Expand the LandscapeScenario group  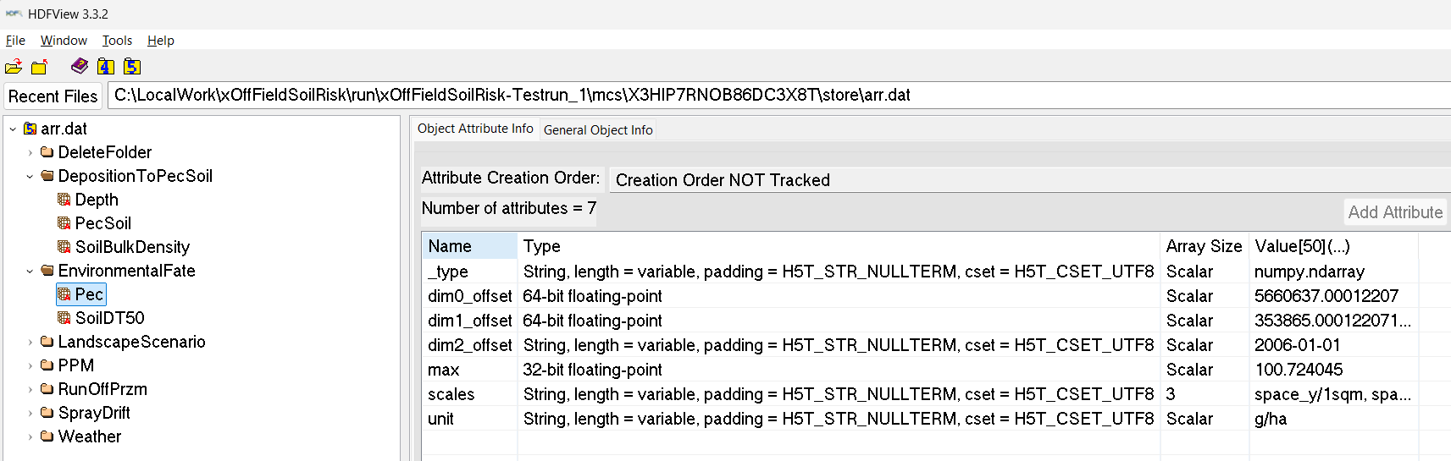[x=30, y=343]
